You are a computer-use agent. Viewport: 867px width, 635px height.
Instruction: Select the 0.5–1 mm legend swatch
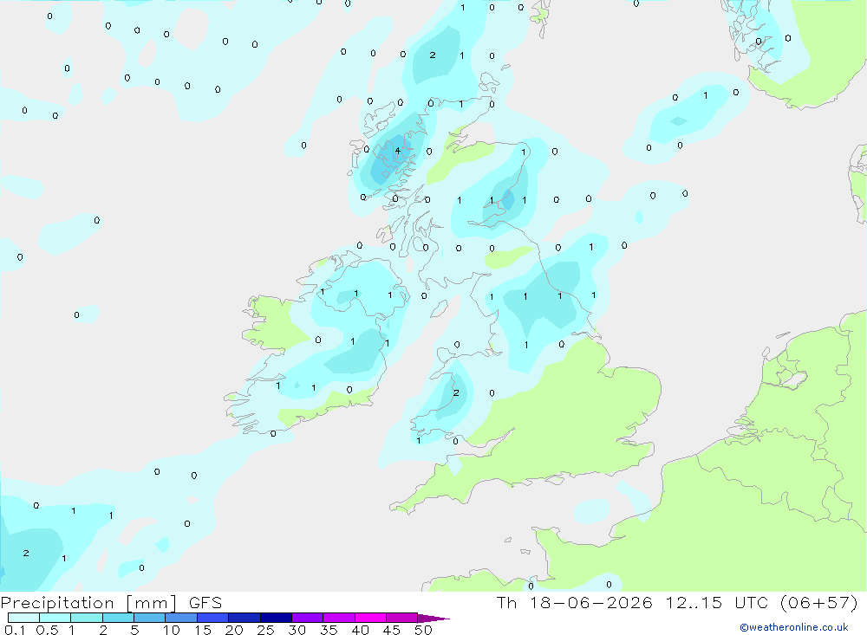point(55,618)
